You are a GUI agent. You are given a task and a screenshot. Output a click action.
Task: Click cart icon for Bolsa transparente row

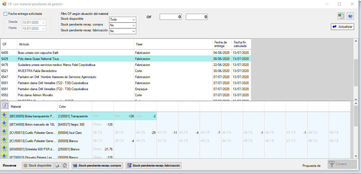click(x=4, y=116)
